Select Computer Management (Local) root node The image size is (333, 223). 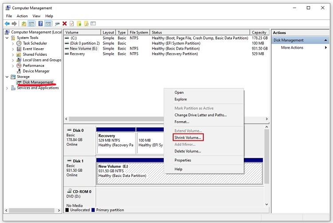(36, 32)
